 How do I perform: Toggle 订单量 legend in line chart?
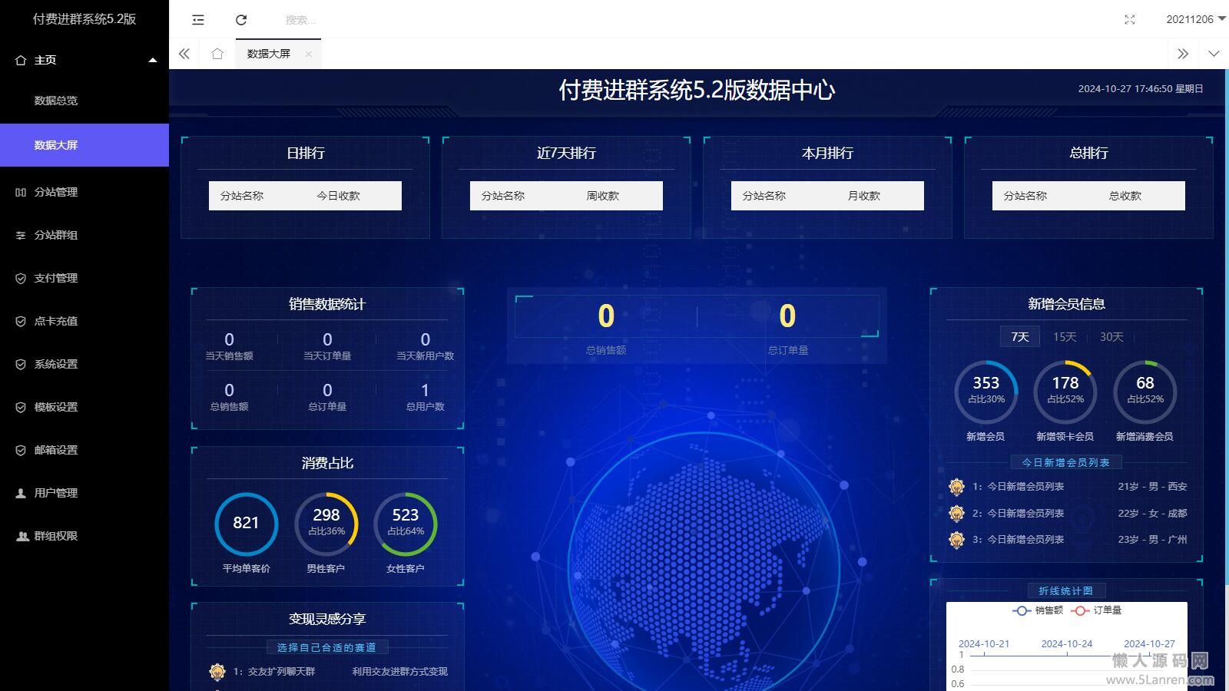point(1097,610)
